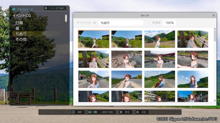Click 戻る to go back
Screen dimensions: 220x123
(x=127, y=112)
